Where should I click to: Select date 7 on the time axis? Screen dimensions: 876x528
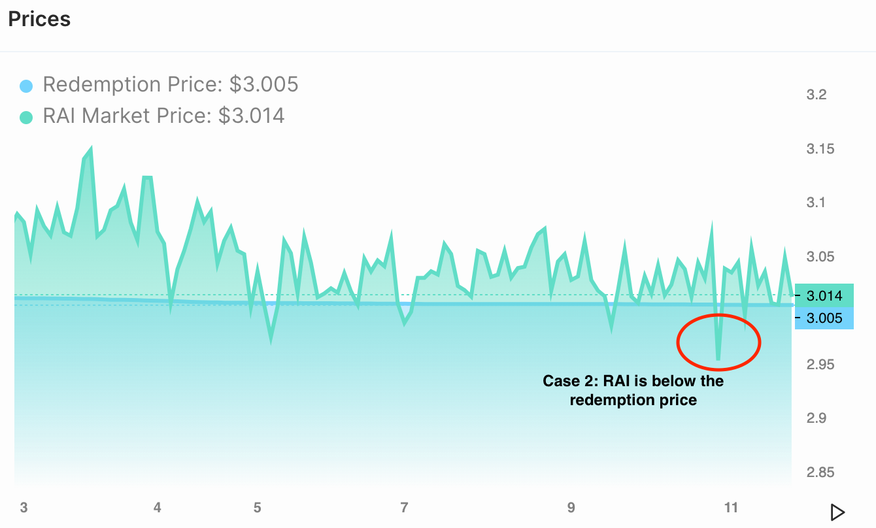tap(404, 508)
